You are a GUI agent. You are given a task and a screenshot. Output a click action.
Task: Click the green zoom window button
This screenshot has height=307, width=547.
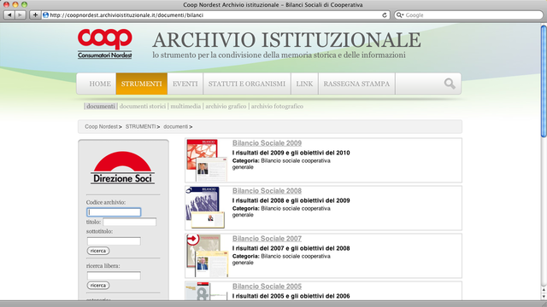tap(24, 4)
